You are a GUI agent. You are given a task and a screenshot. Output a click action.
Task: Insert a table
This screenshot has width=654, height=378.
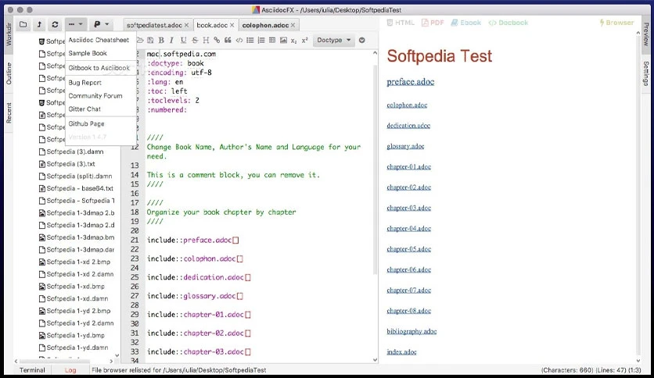coord(272,40)
